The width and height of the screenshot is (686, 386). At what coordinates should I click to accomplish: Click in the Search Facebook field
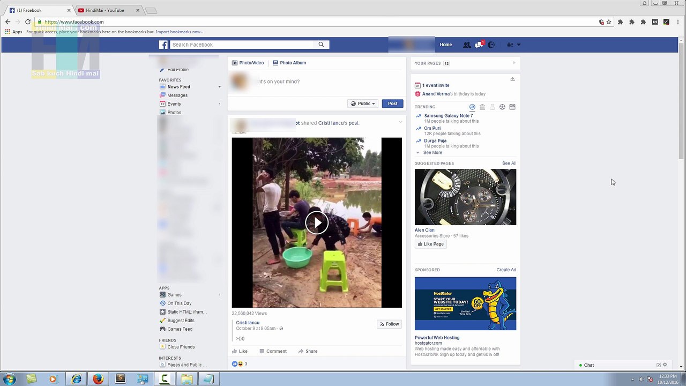coord(242,44)
